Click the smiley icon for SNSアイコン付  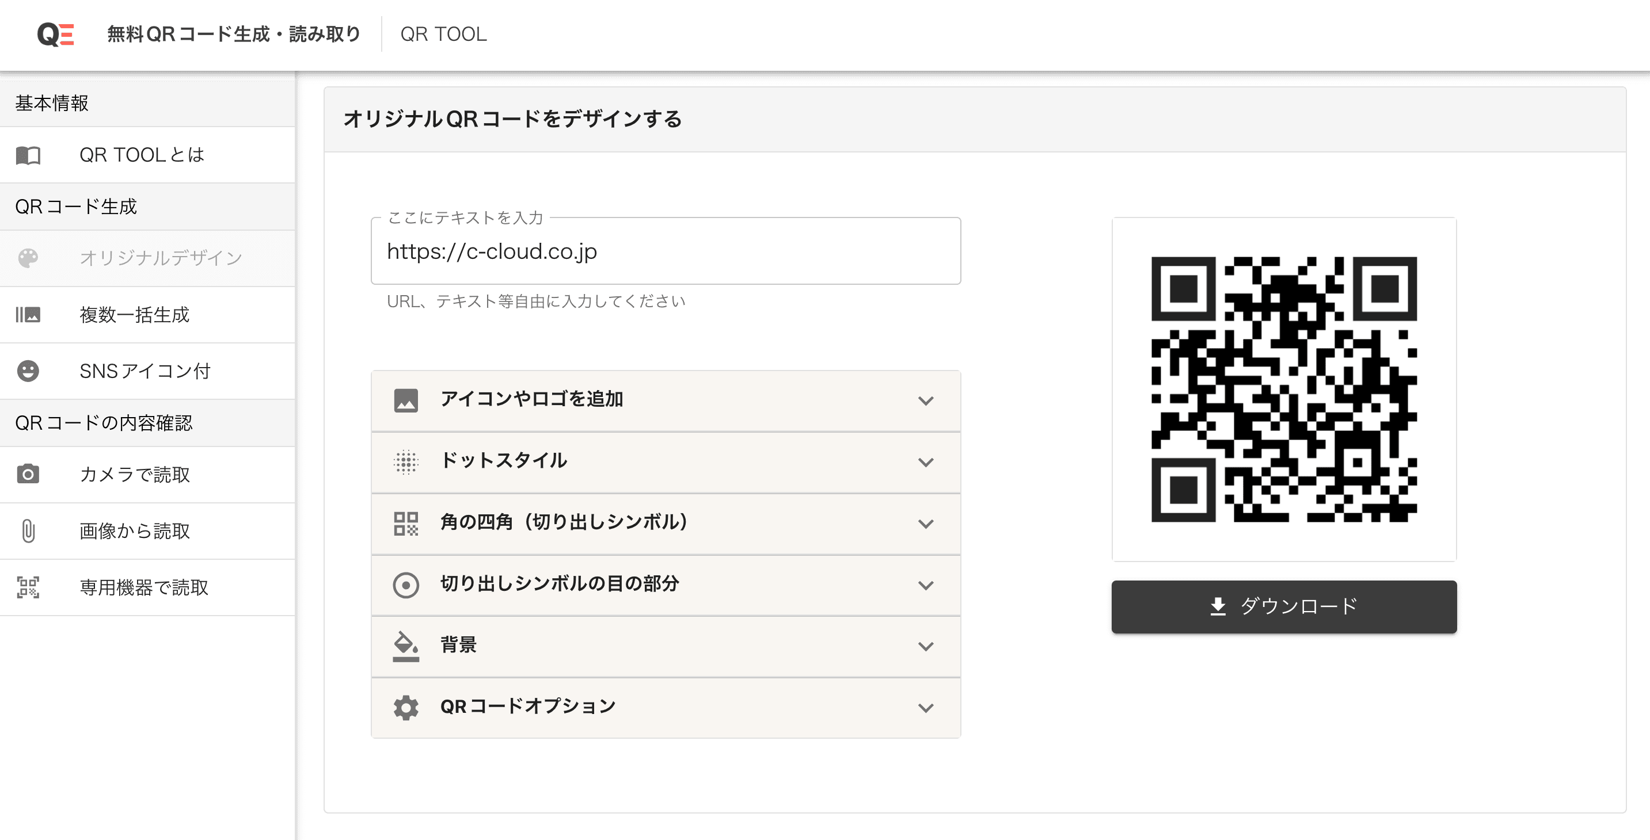(x=28, y=371)
